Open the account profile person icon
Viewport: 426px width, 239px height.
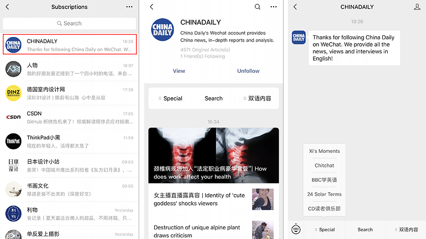pyautogui.click(x=417, y=7)
